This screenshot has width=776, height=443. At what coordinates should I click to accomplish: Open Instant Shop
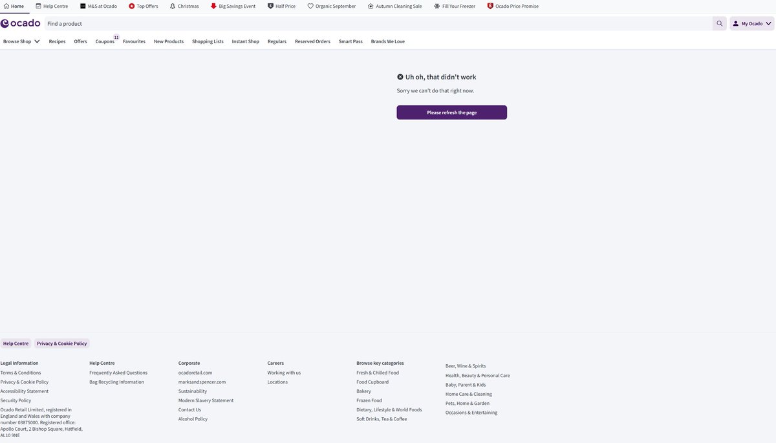tap(246, 41)
